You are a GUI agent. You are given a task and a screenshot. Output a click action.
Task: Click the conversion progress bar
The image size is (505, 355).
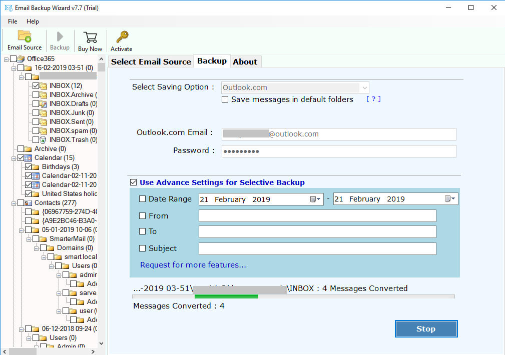293,296
